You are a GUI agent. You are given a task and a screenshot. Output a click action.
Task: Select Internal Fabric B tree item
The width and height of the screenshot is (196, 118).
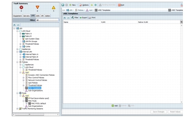(x=31, y=57)
